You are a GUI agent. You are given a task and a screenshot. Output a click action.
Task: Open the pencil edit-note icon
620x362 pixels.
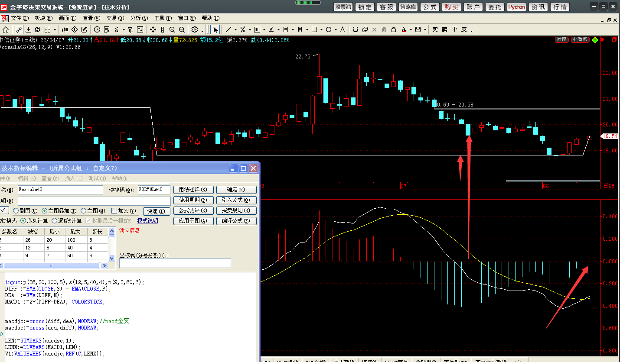click(84, 29)
